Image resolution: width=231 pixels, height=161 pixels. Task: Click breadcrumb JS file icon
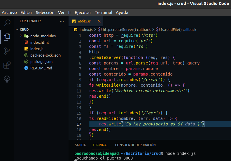tap(76, 30)
